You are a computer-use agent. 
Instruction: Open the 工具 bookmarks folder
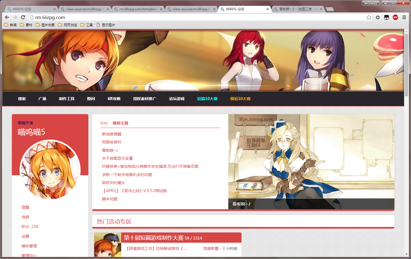coord(86,25)
